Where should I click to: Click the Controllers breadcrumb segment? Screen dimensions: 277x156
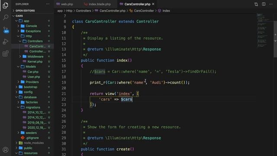(x=84, y=11)
